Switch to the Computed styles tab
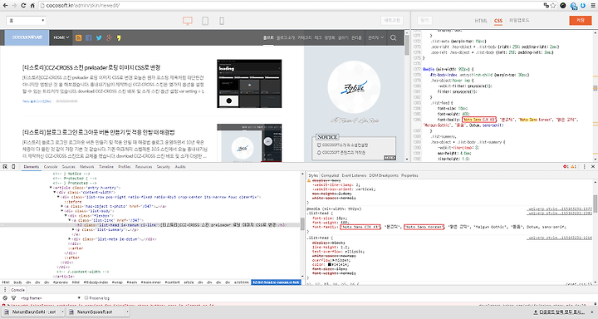 click(x=330, y=175)
